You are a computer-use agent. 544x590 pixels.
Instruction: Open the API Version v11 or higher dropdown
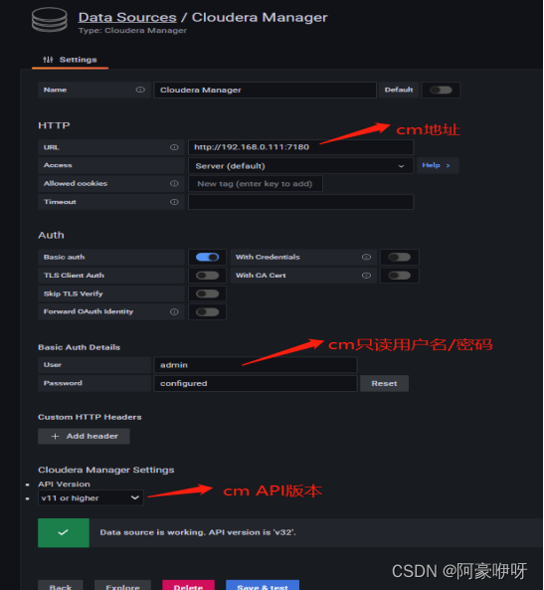point(91,497)
